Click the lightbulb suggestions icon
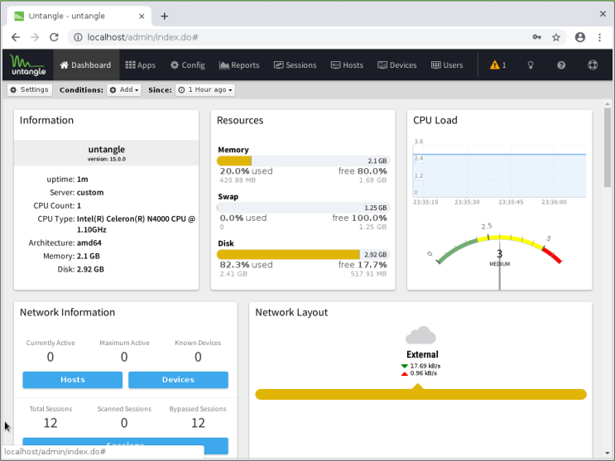The width and height of the screenshot is (615, 461). click(530, 65)
